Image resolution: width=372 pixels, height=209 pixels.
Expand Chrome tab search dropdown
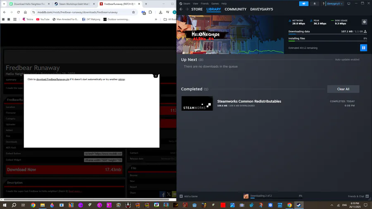click(x=4, y=4)
